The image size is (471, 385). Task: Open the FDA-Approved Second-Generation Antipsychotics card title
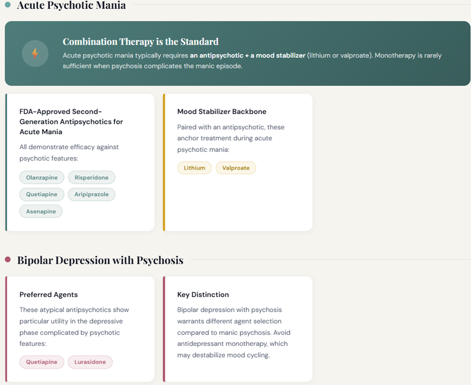tap(71, 122)
